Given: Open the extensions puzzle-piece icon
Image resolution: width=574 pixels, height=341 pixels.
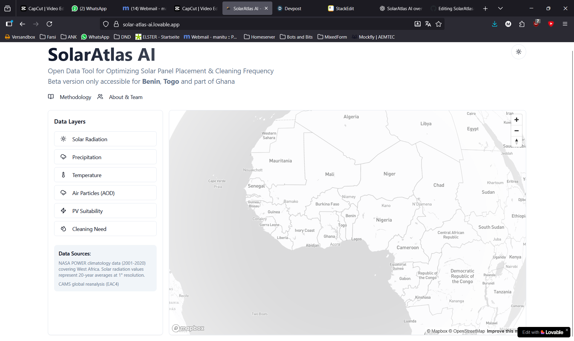Looking at the screenshot, I should 522,24.
